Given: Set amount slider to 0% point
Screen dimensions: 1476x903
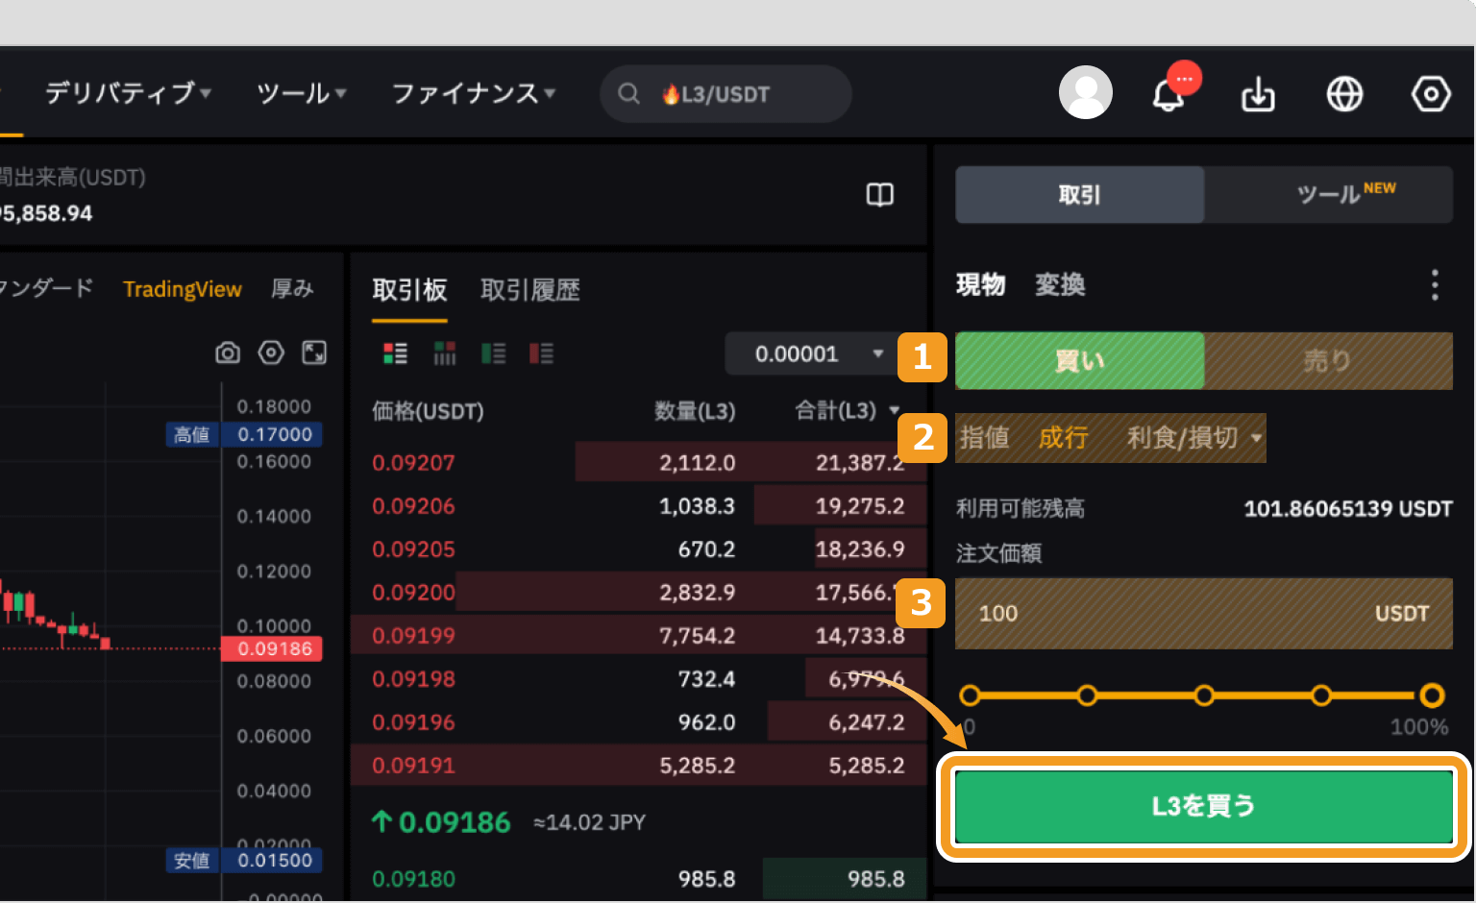Looking at the screenshot, I should click(x=970, y=696).
